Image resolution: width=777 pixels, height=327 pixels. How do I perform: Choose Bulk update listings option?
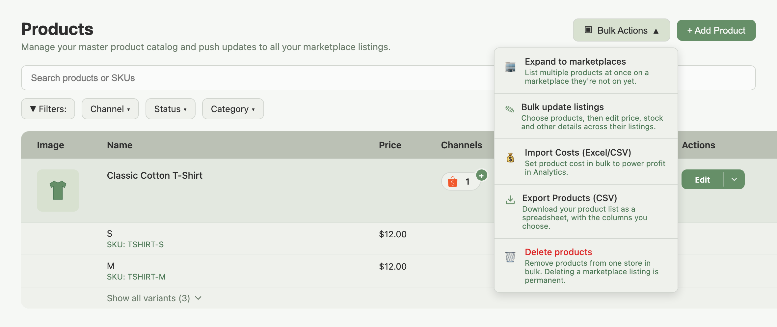(x=586, y=116)
